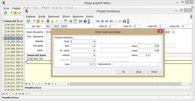Open the Pomoč menu in Pregled temeljnice

(90, 17)
